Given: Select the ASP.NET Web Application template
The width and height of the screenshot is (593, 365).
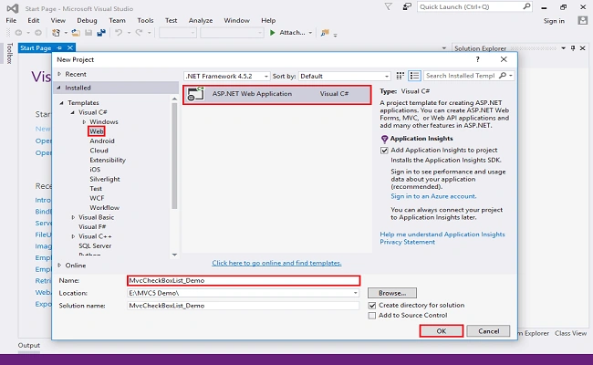Looking at the screenshot, I should click(276, 94).
